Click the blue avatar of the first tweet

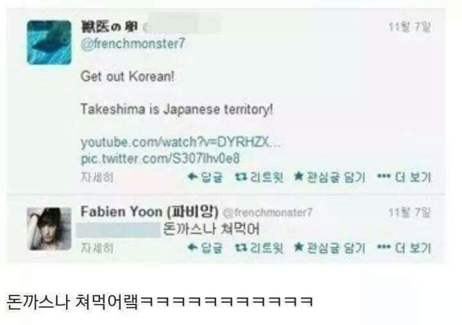[x=49, y=42]
